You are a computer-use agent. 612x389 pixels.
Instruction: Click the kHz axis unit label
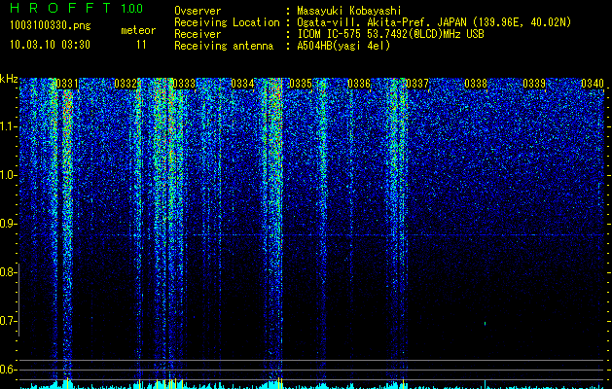click(x=9, y=79)
